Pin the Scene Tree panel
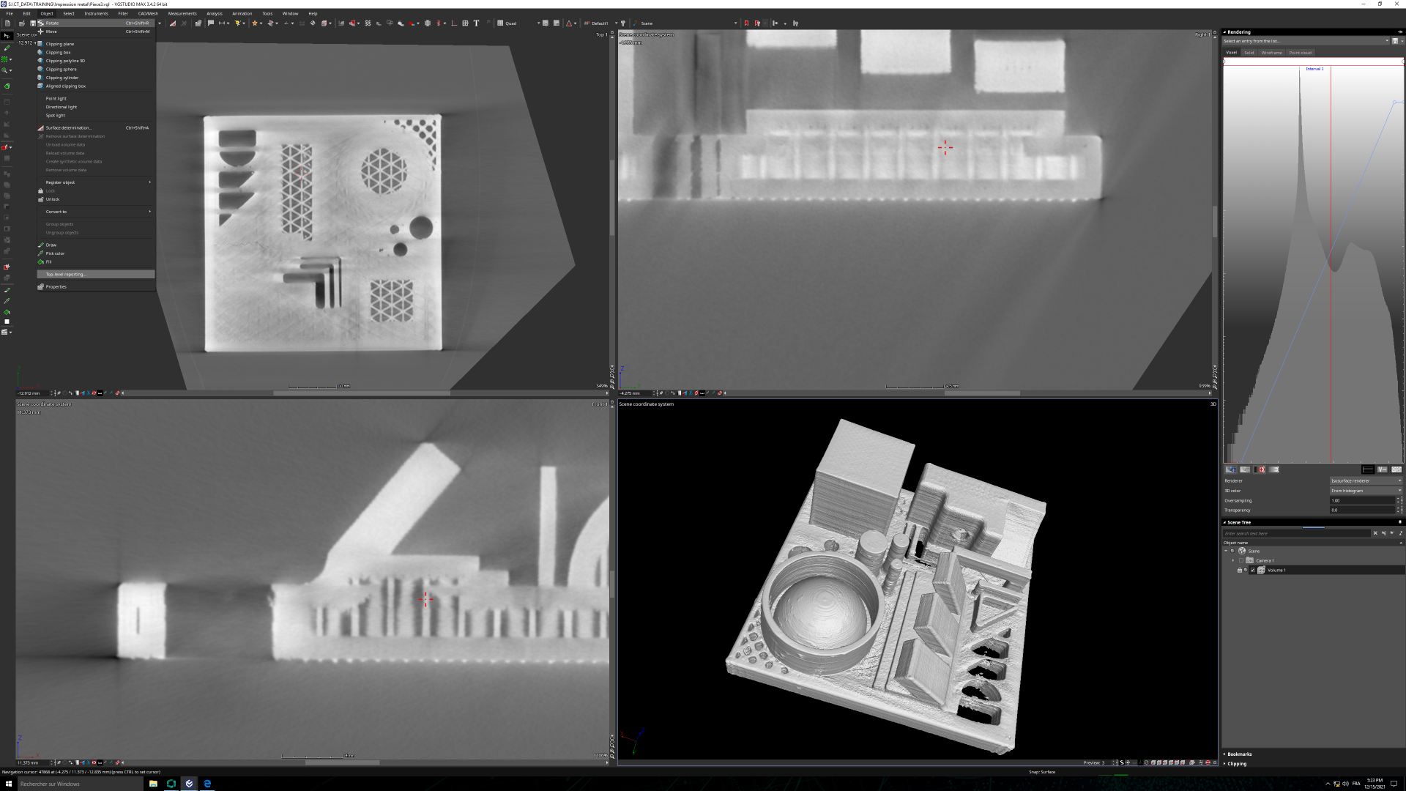 coord(1400,522)
